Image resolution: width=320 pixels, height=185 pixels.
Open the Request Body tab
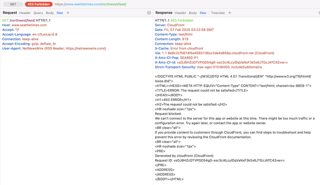pos(50,13)
